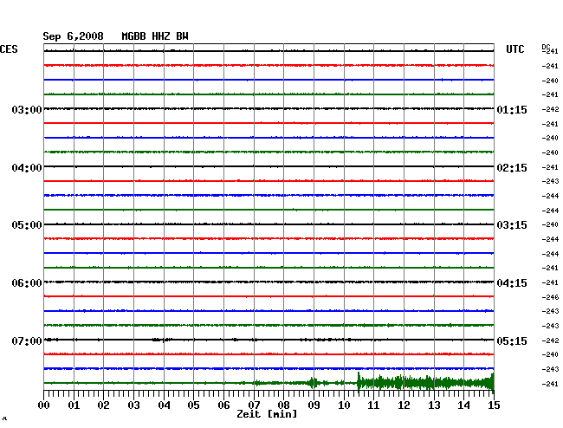Image resolution: width=563 pixels, height=428 pixels.
Task: Pick minute 10 on the time axis
Action: click(x=344, y=405)
